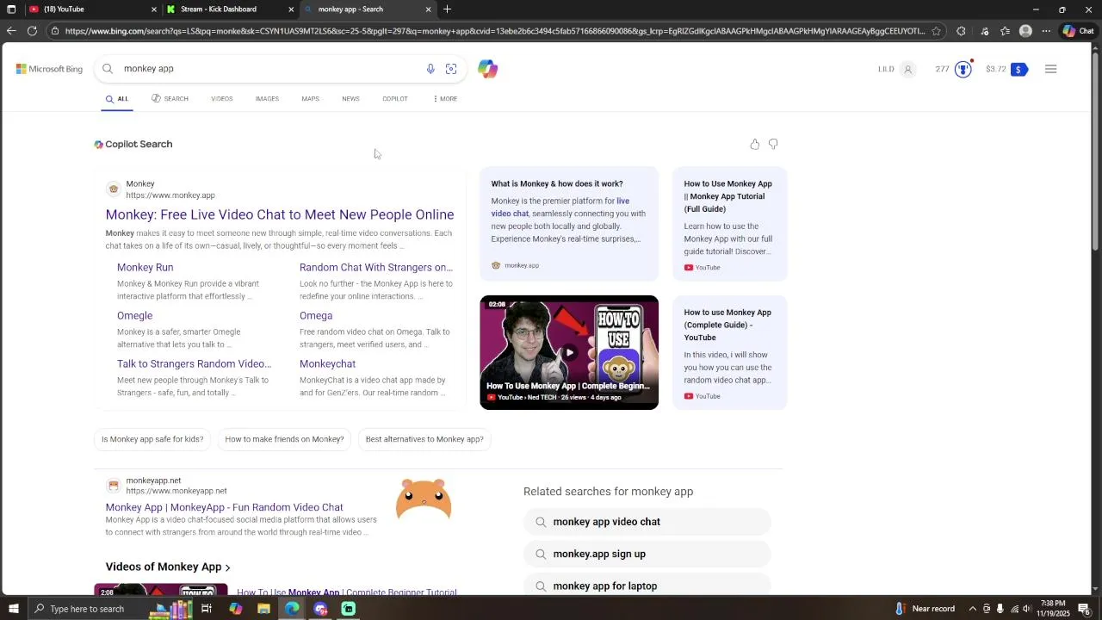
Task: Select the MAPS search tab
Action: click(x=310, y=99)
